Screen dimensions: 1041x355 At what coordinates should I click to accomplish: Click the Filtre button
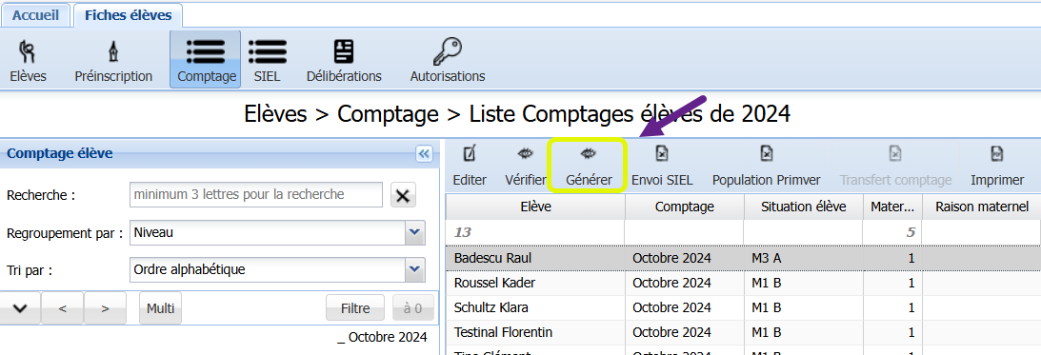[355, 307]
